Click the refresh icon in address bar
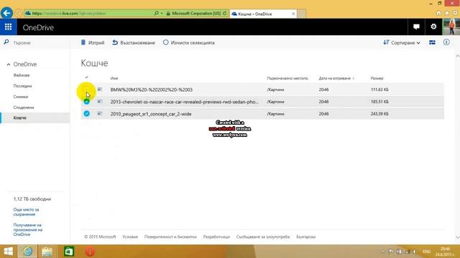 (224, 13)
